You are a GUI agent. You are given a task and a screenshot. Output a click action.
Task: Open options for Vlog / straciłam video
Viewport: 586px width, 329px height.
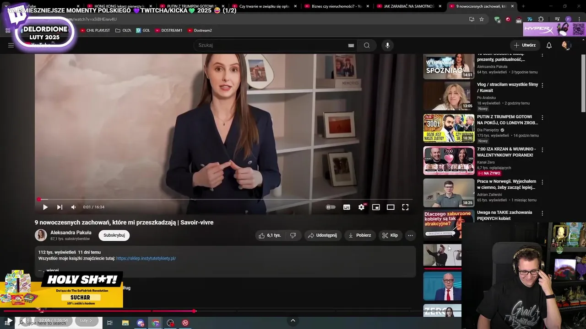pyautogui.click(x=543, y=85)
